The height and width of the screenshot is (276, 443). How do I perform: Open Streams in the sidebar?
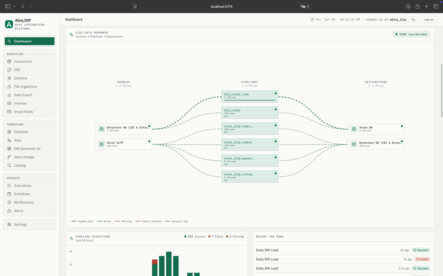point(30,78)
